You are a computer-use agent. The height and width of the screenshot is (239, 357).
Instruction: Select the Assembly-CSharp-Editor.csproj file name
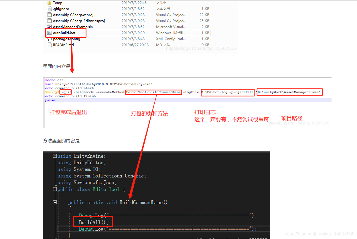point(79,21)
